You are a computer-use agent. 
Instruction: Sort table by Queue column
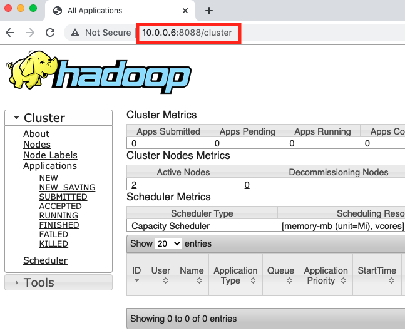point(281,275)
